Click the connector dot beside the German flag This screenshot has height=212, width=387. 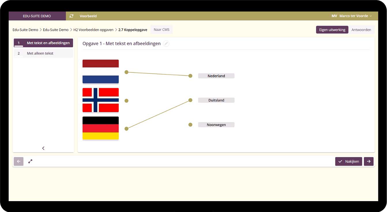pyautogui.click(x=126, y=129)
